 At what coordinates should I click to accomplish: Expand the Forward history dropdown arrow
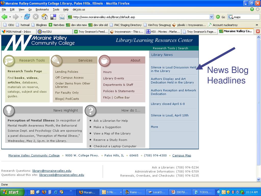(21, 17)
